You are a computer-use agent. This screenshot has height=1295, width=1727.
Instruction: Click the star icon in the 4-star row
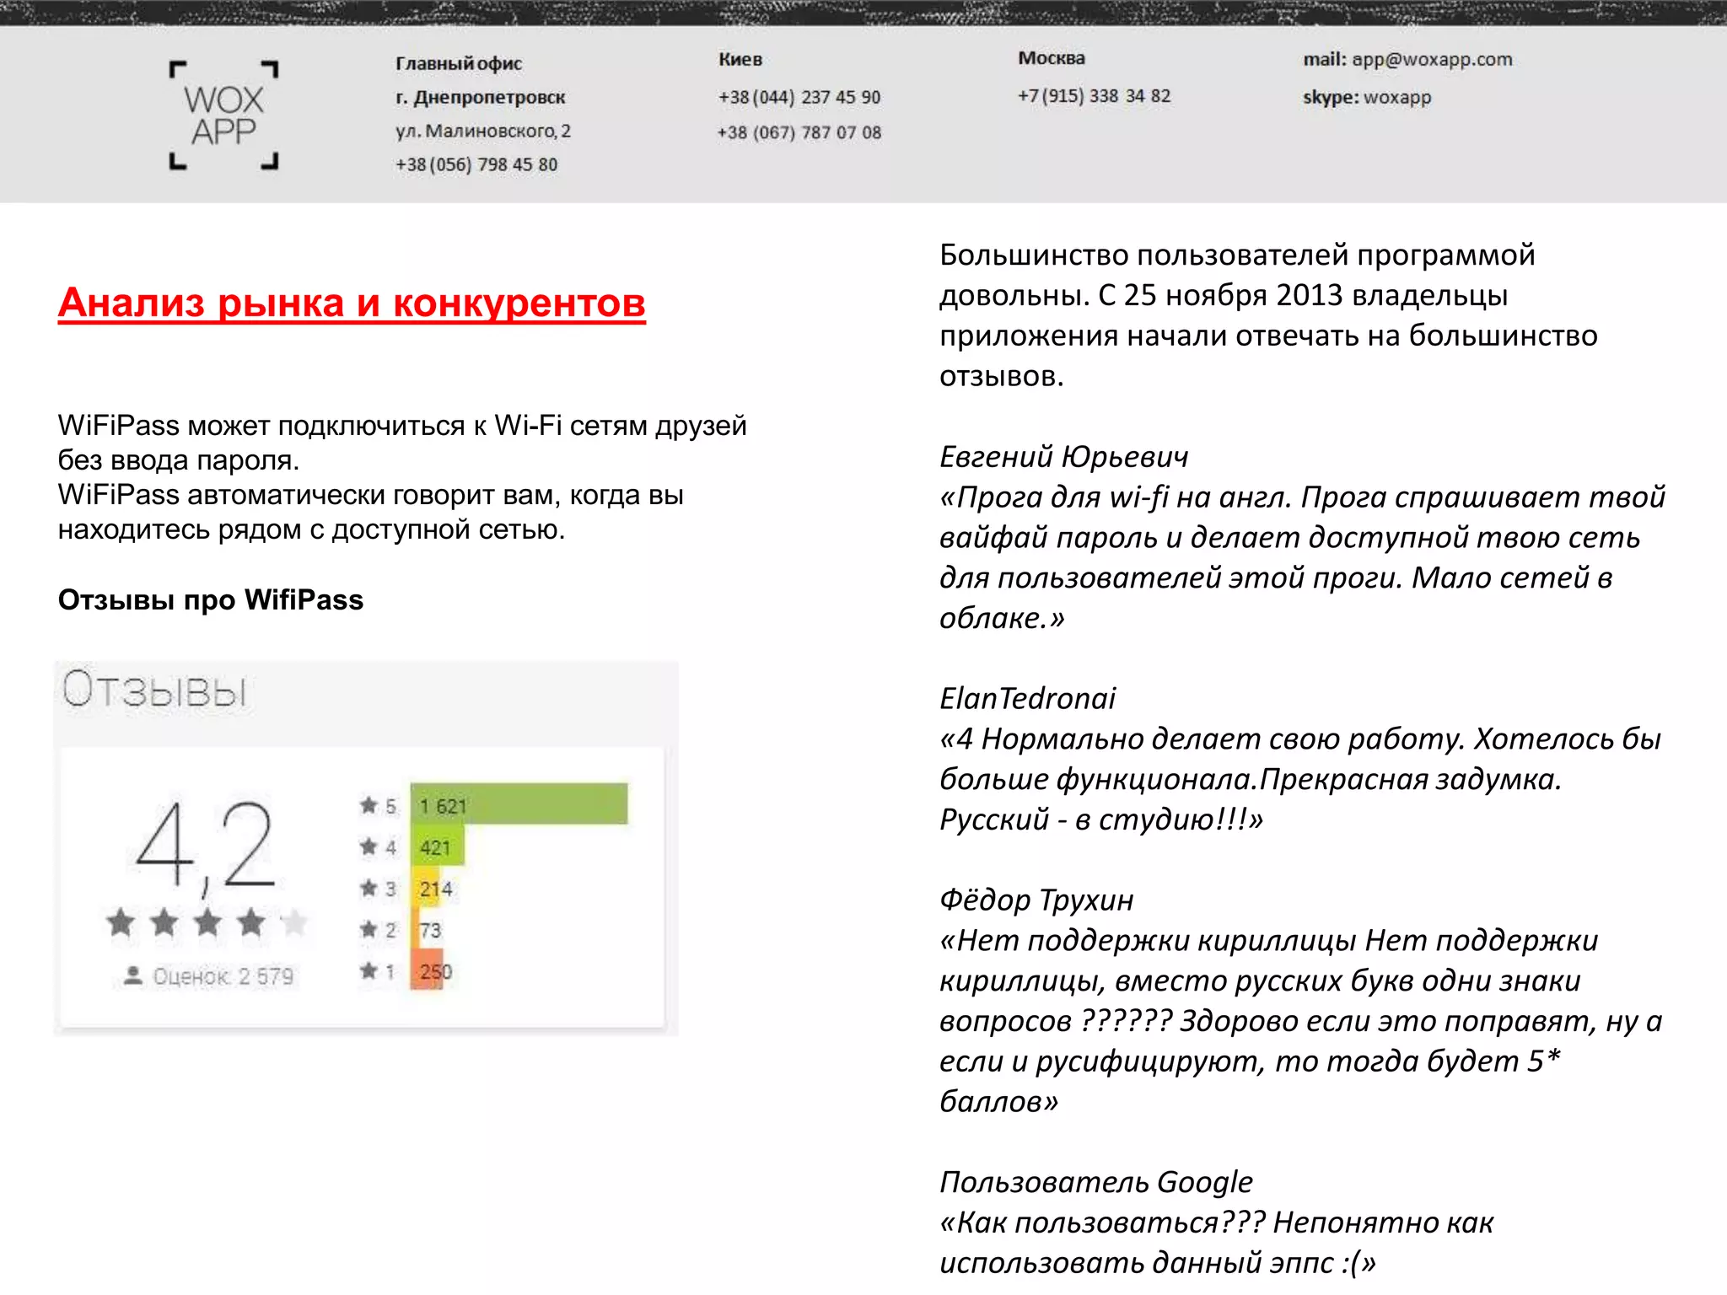[369, 846]
